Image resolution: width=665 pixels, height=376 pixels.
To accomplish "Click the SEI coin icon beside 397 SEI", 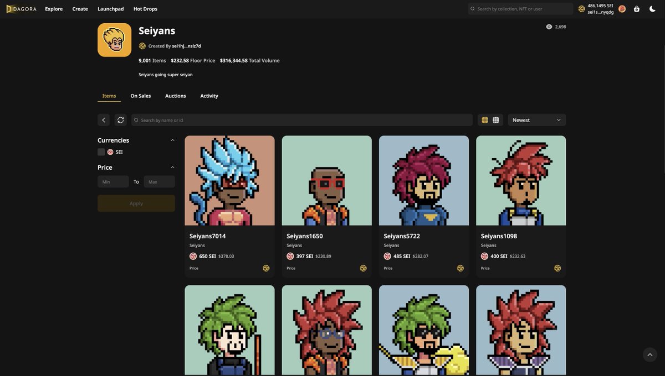I will (290, 257).
